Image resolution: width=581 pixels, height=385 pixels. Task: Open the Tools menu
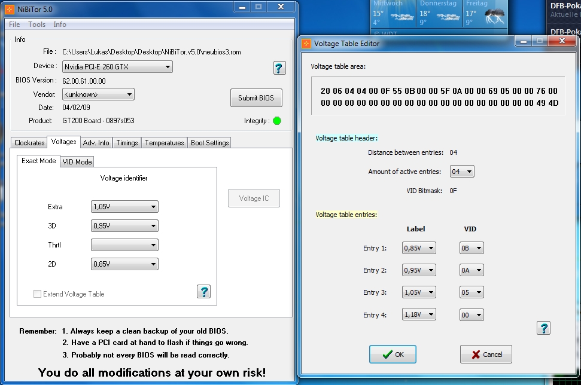(x=36, y=25)
